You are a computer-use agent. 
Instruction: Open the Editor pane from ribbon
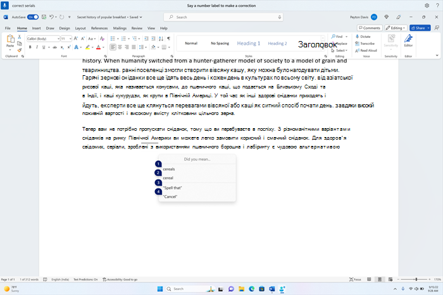(x=408, y=40)
